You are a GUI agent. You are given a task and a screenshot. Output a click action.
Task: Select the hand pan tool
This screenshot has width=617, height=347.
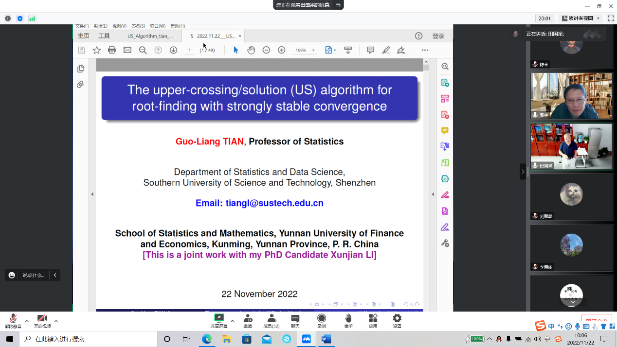(x=251, y=50)
